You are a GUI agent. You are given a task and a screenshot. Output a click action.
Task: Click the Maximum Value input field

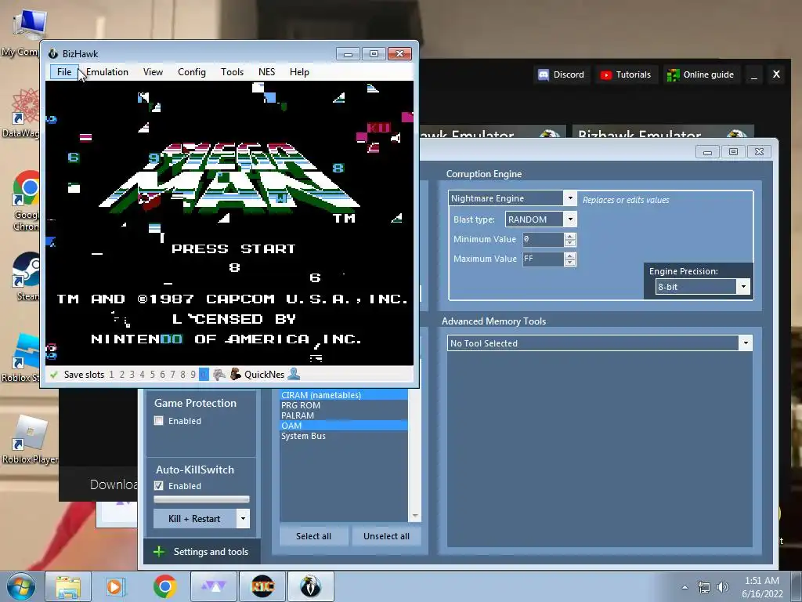(543, 259)
